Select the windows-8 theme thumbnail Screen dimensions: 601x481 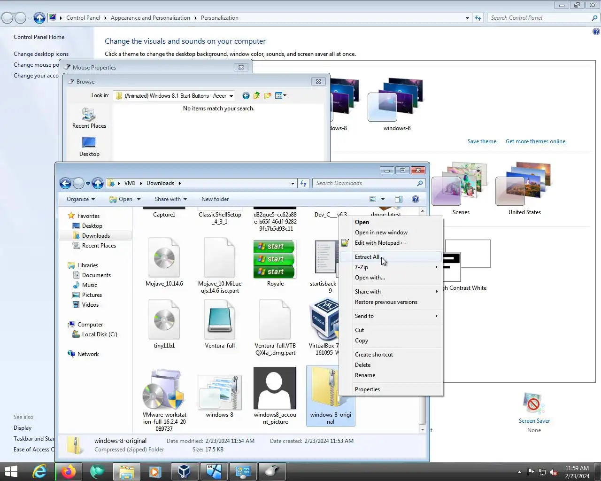(397, 105)
